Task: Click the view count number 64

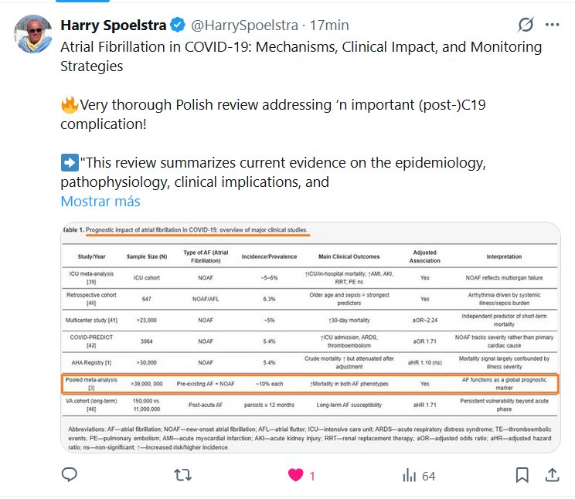Action: click(x=429, y=476)
